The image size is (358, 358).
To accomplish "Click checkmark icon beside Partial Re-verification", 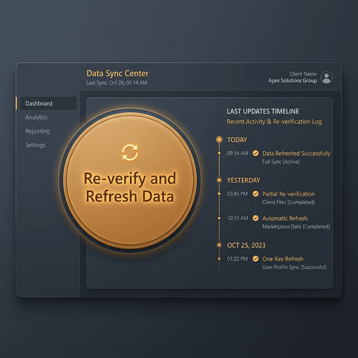I will (256, 194).
